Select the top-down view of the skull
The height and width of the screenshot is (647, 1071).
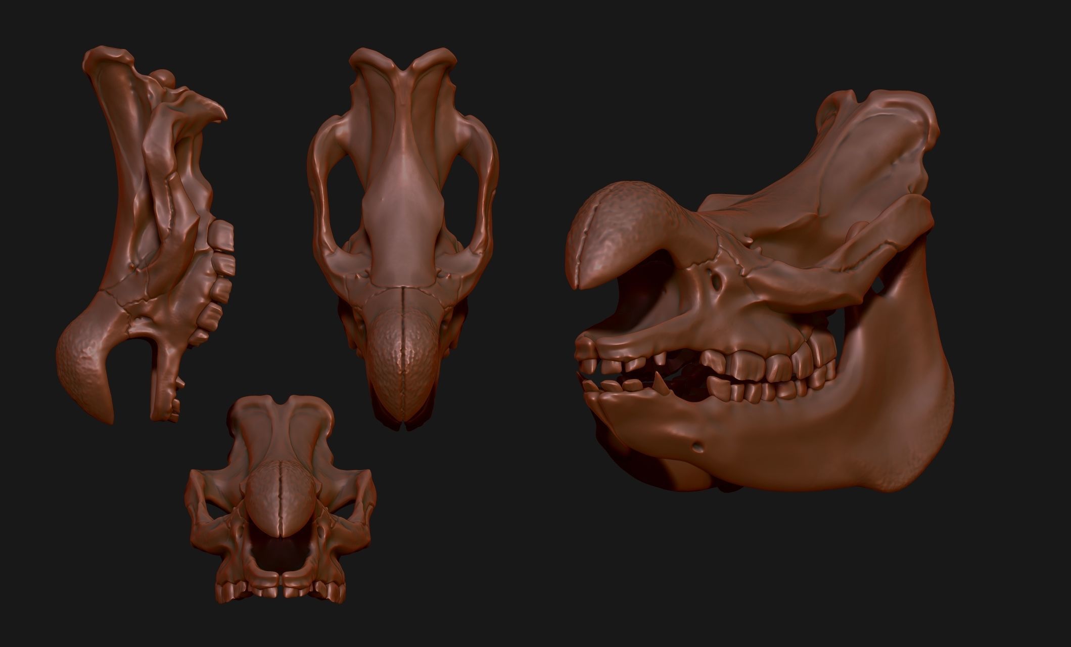(x=403, y=239)
